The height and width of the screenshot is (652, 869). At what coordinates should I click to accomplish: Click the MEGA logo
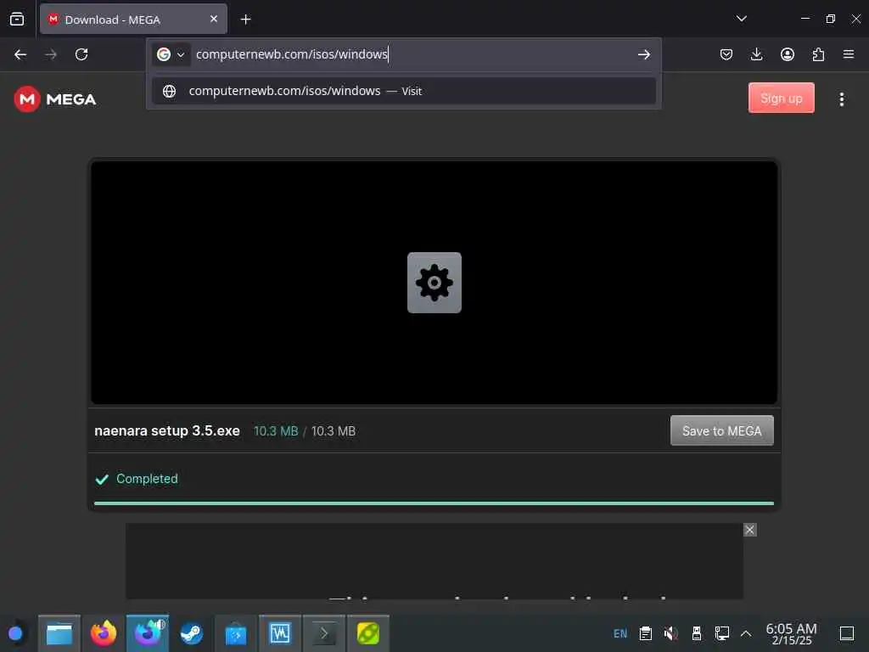click(55, 99)
